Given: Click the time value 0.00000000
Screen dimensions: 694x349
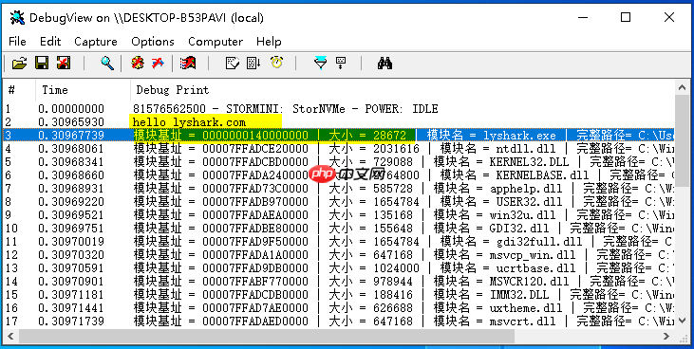Looking at the screenshot, I should (x=71, y=109).
